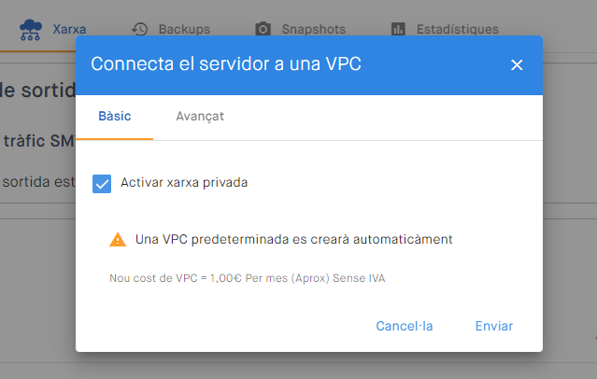Click the 'tràfic SM' background text
The width and height of the screenshot is (597, 379).
pos(38,141)
